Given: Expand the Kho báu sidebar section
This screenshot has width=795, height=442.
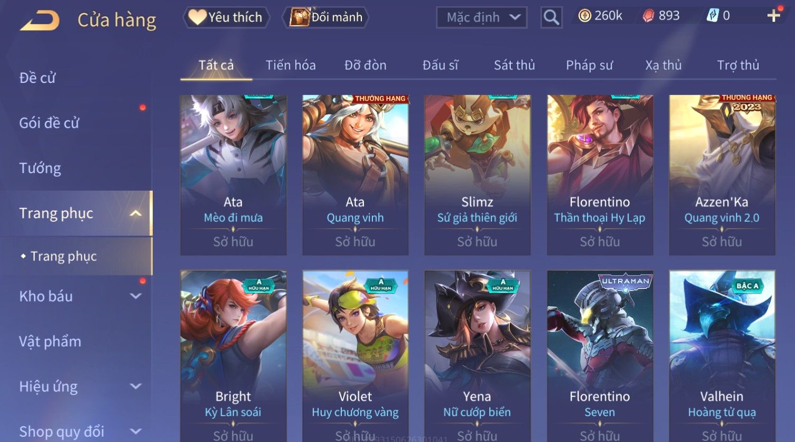Looking at the screenshot, I should (136, 296).
